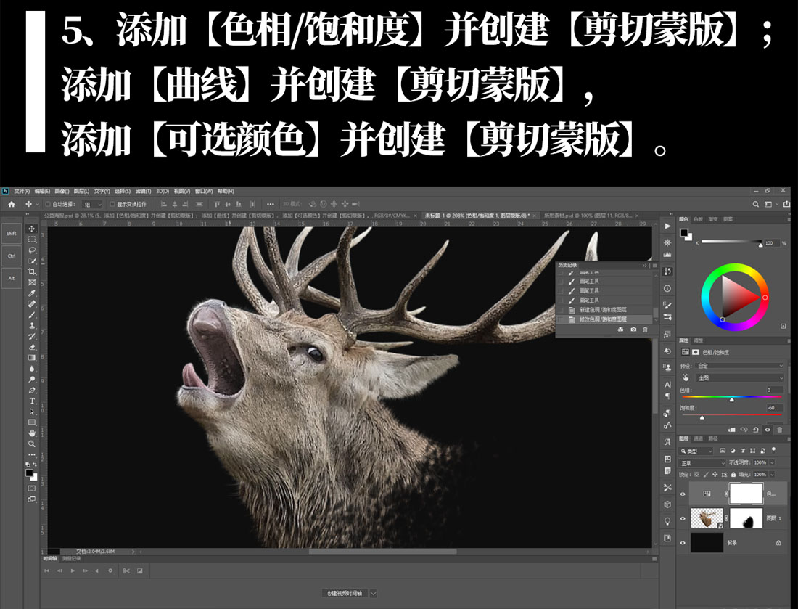Screen dimensions: 798x609
Task: Select the Zoom tool in the toolbar
Action: [x=31, y=444]
